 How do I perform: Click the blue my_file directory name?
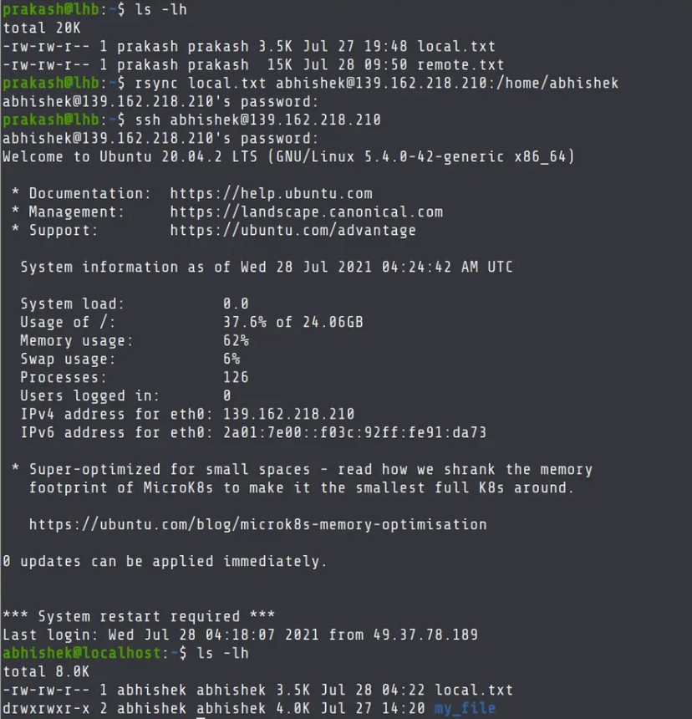point(464,708)
